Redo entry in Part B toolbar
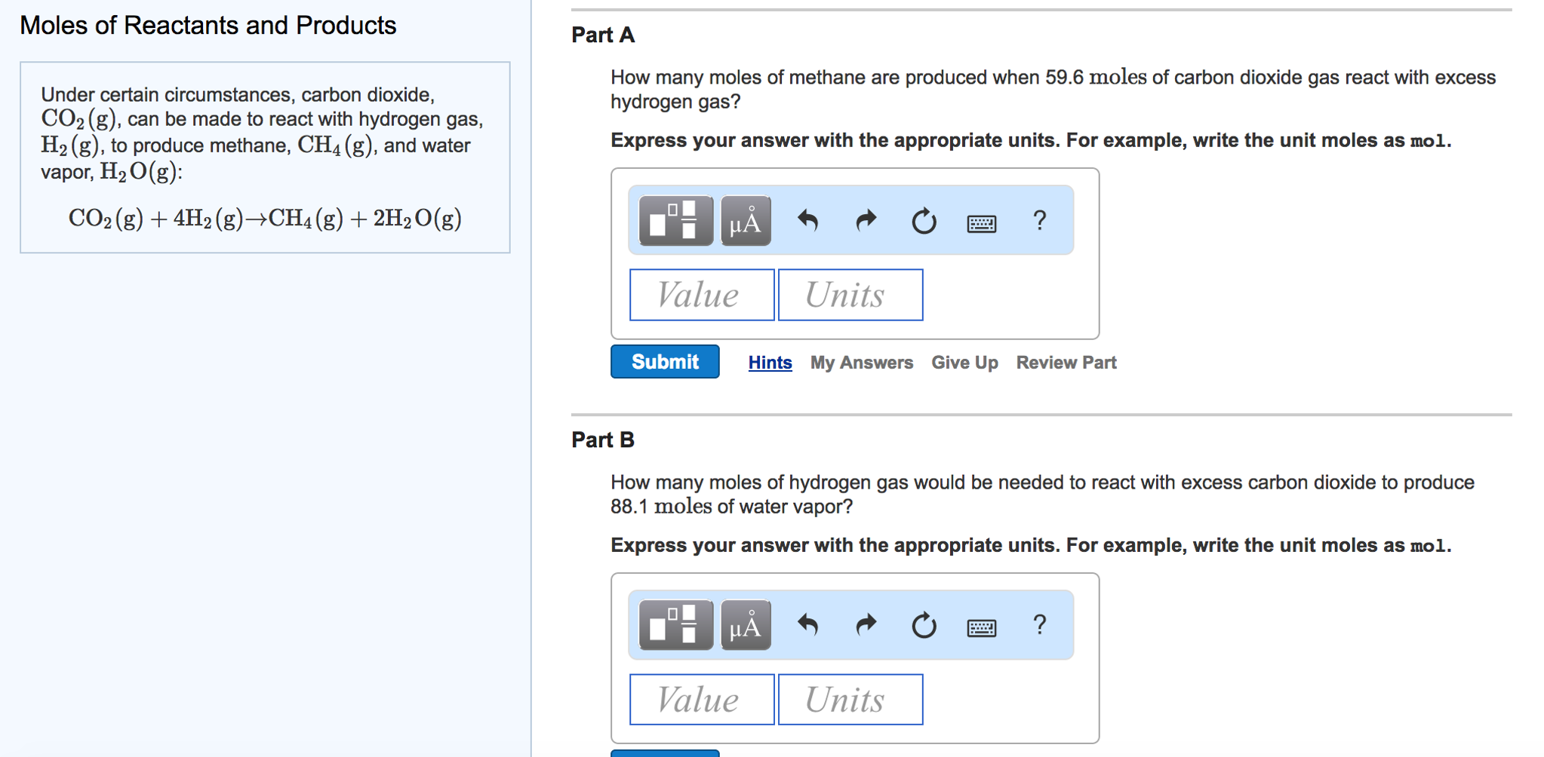The width and height of the screenshot is (1544, 757). 865,625
